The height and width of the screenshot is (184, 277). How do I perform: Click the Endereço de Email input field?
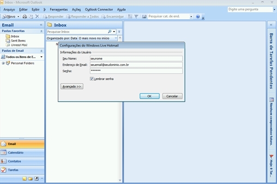pyautogui.click(x=136, y=65)
